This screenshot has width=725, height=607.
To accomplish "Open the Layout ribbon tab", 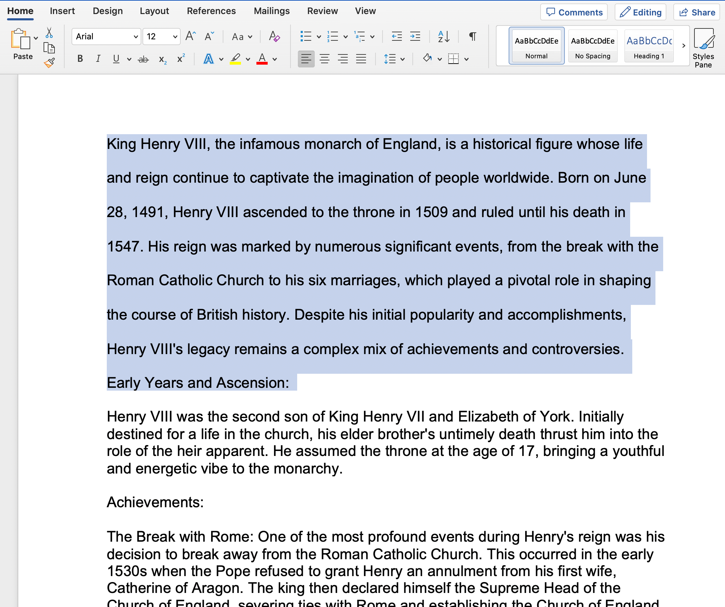I will (154, 11).
